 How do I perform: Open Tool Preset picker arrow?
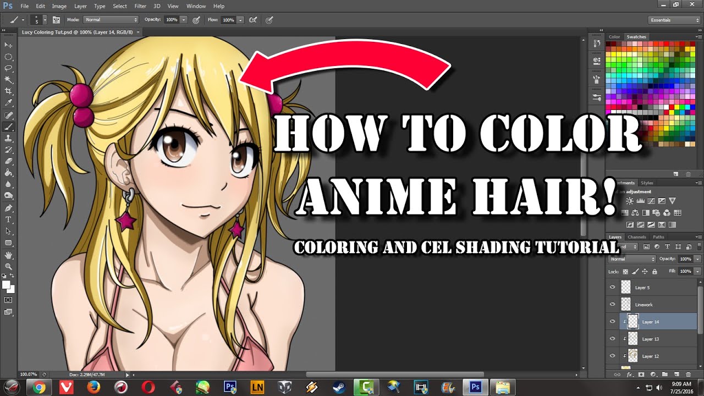click(x=23, y=20)
